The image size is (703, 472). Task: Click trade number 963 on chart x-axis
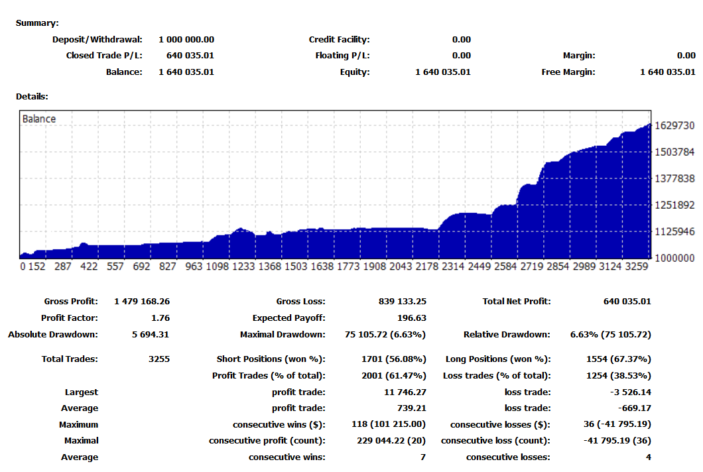click(x=194, y=266)
